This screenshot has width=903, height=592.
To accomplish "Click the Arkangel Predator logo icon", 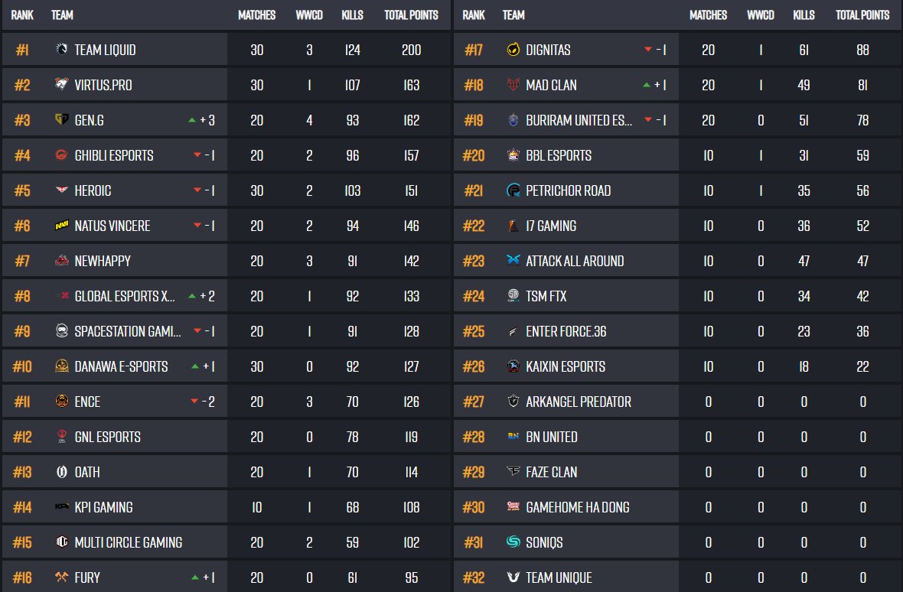I will (x=513, y=401).
